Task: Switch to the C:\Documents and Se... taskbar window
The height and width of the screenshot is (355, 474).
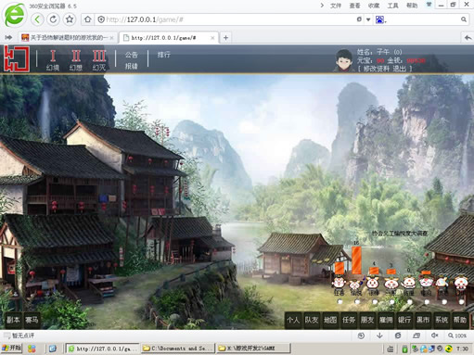Action: pos(178,349)
